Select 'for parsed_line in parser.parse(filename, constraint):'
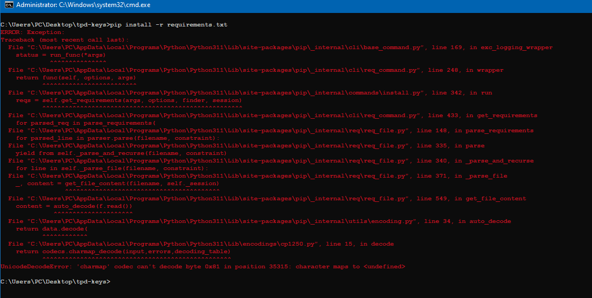 (118, 138)
